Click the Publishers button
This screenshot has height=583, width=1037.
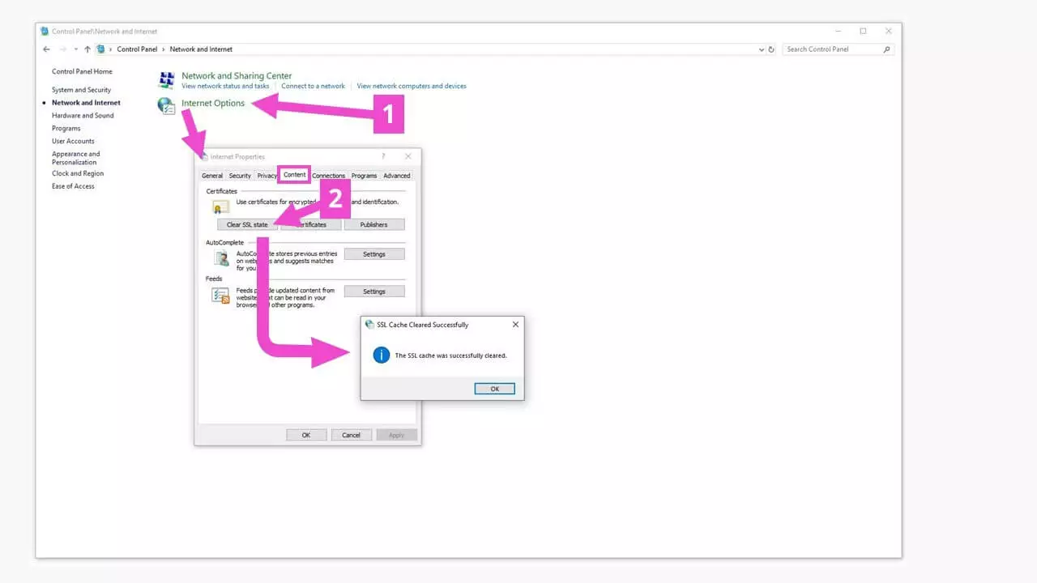coord(374,225)
